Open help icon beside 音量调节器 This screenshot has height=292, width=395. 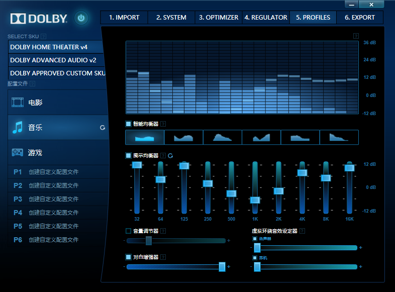coord(163,231)
